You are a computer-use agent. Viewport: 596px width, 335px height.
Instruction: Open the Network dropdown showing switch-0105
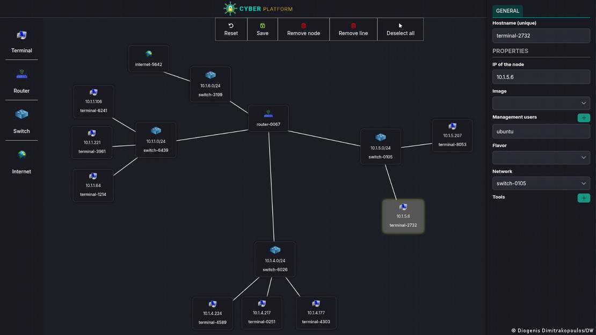click(541, 184)
